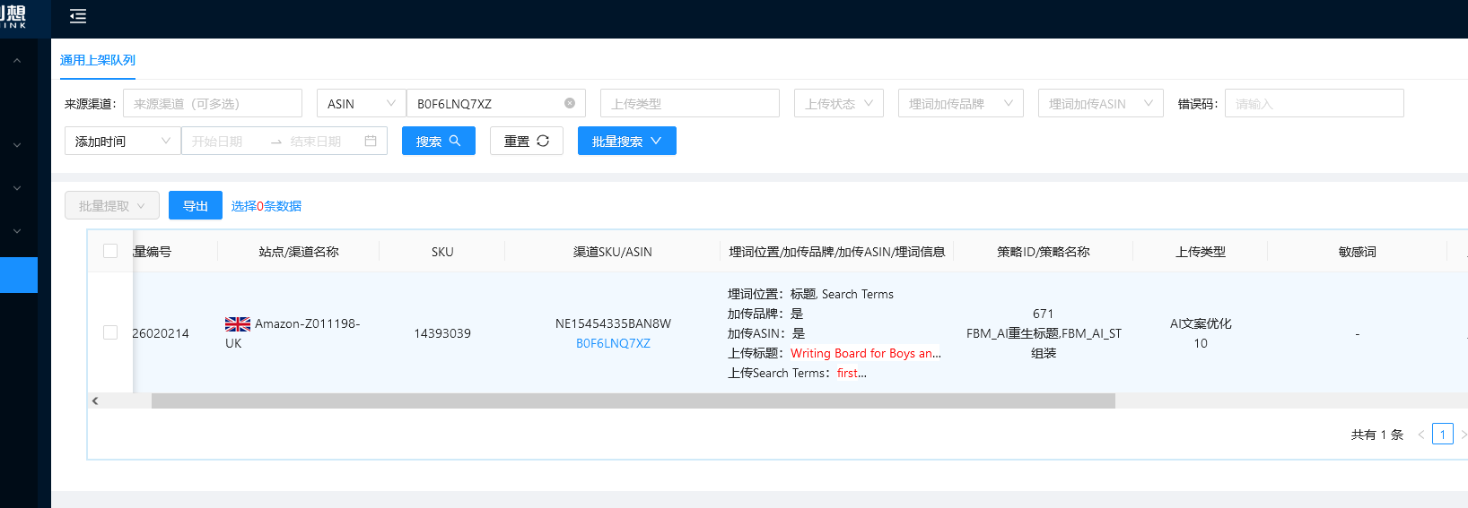Viewport: 1468px width, 508px height.
Task: Select the highlighted blue sidebar item
Action: [x=19, y=275]
